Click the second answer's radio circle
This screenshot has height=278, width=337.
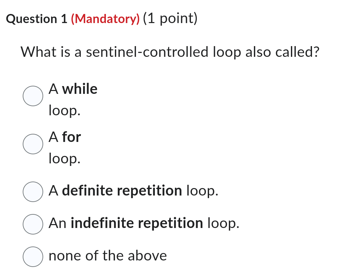coord(33,144)
